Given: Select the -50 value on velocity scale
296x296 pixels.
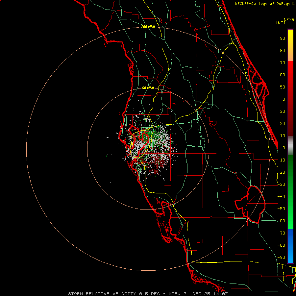Looking at the screenshot, I should pyautogui.click(x=281, y=209).
